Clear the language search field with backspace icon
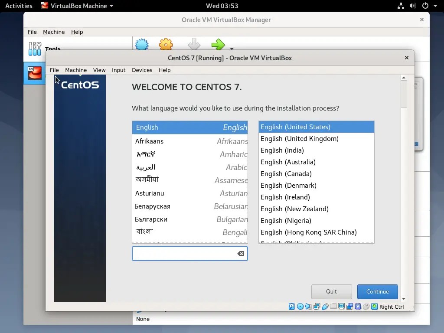The height and width of the screenshot is (333, 444). tap(240, 254)
